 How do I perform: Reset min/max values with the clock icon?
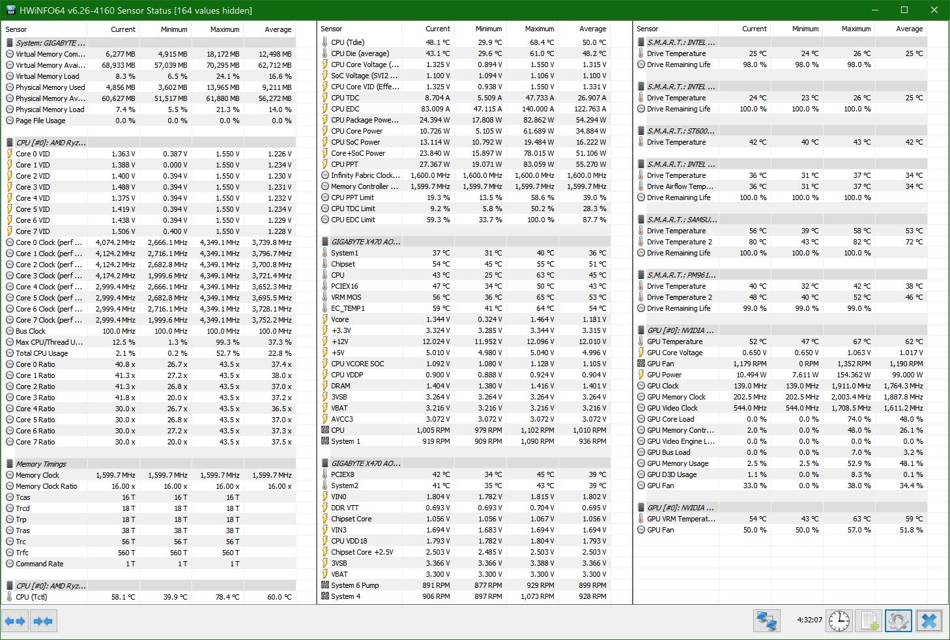point(839,621)
